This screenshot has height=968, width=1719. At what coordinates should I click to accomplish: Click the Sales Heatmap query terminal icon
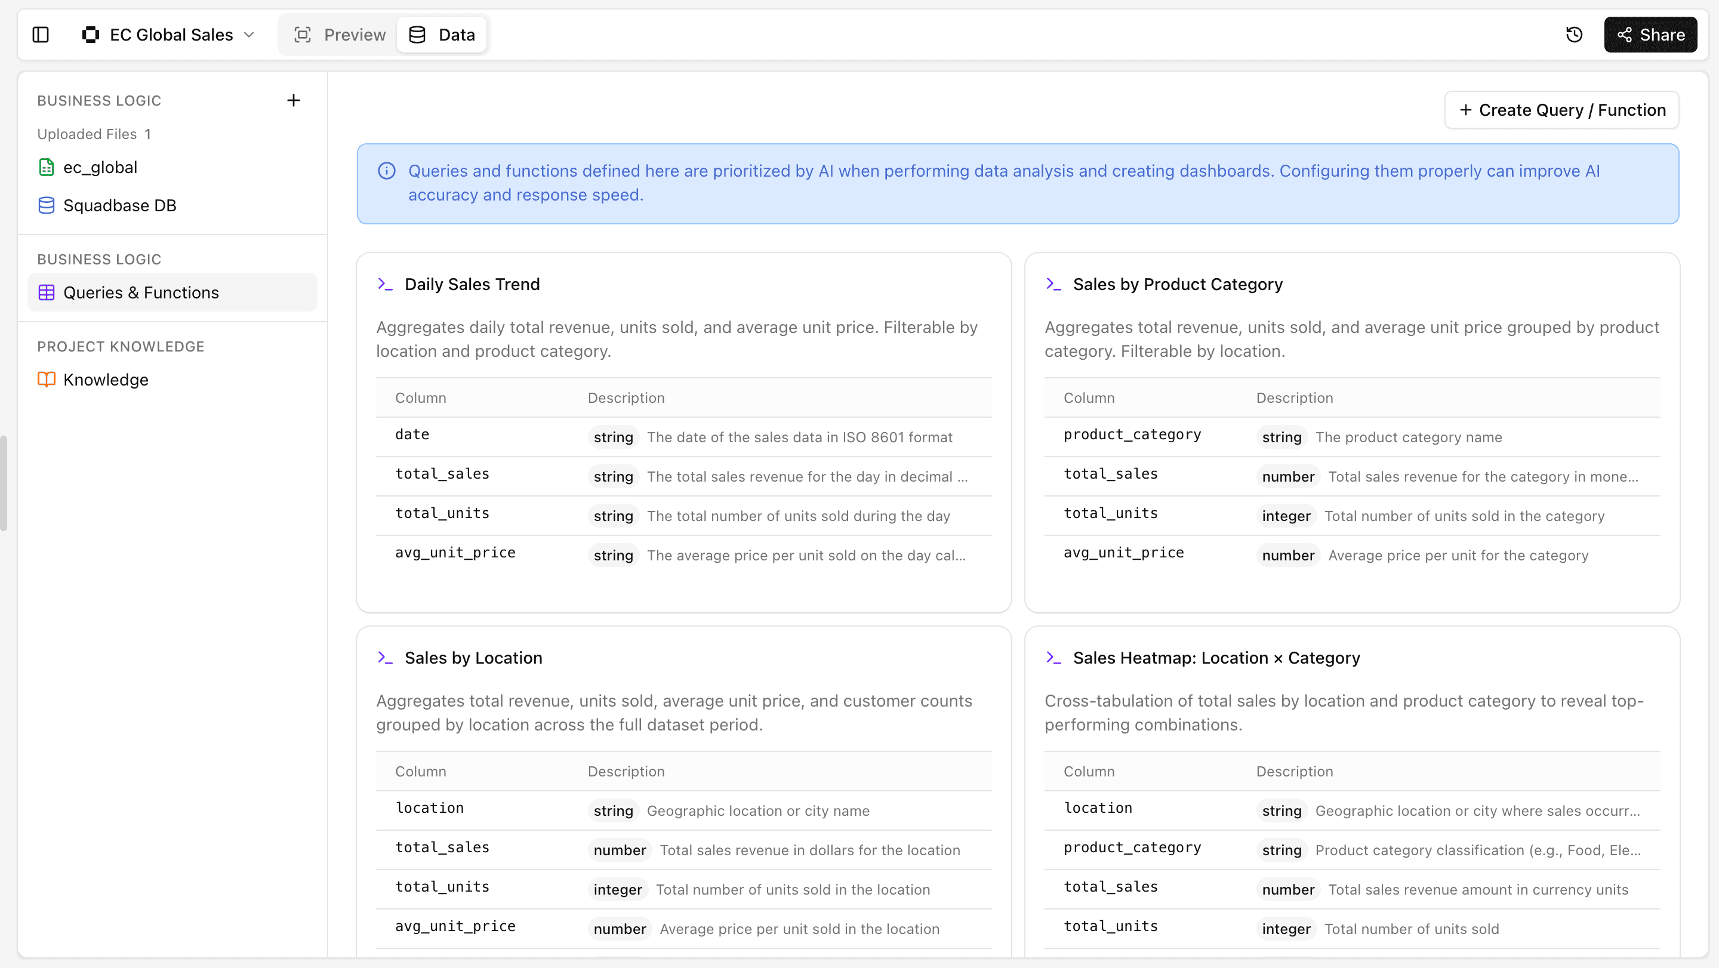pos(1053,658)
